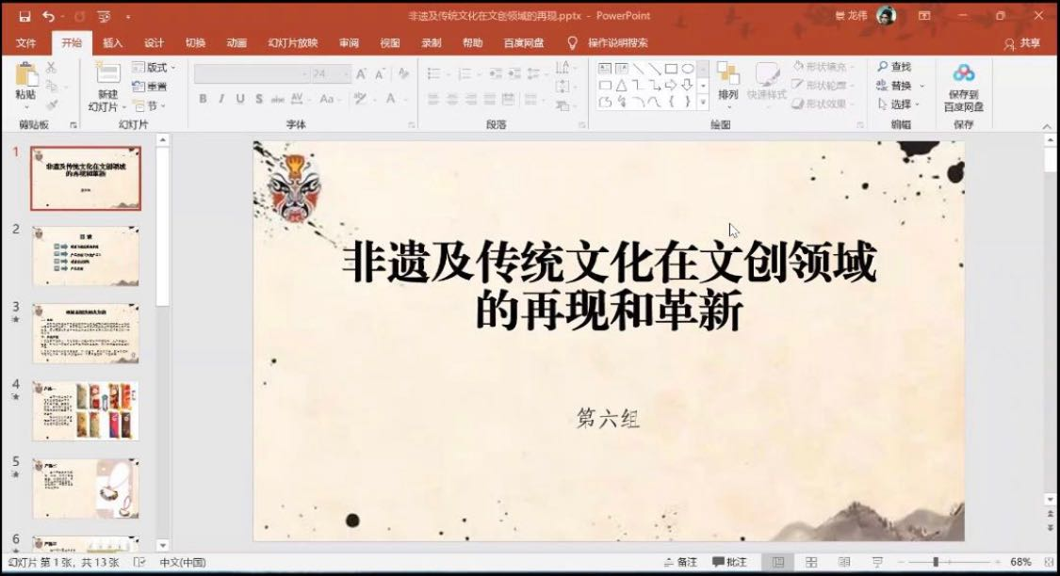
Task: Open the 文件 file tab
Action: coord(25,42)
